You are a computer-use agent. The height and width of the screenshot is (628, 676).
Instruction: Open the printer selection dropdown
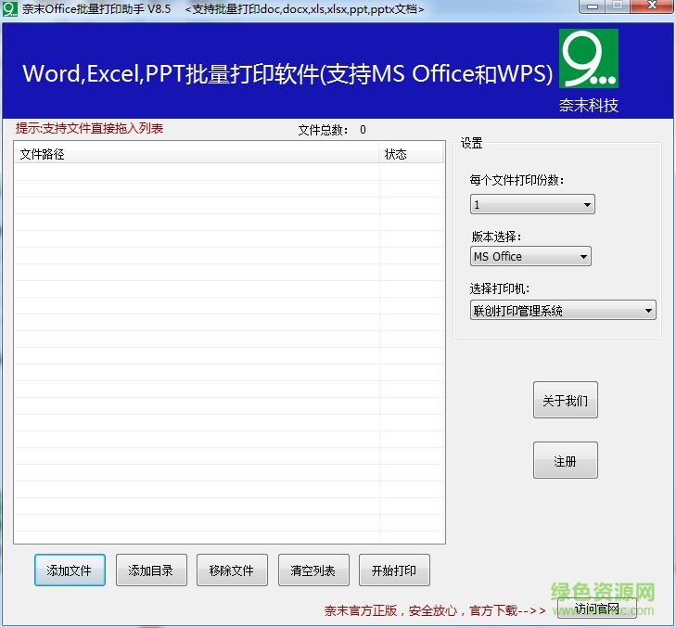pyautogui.click(x=563, y=310)
